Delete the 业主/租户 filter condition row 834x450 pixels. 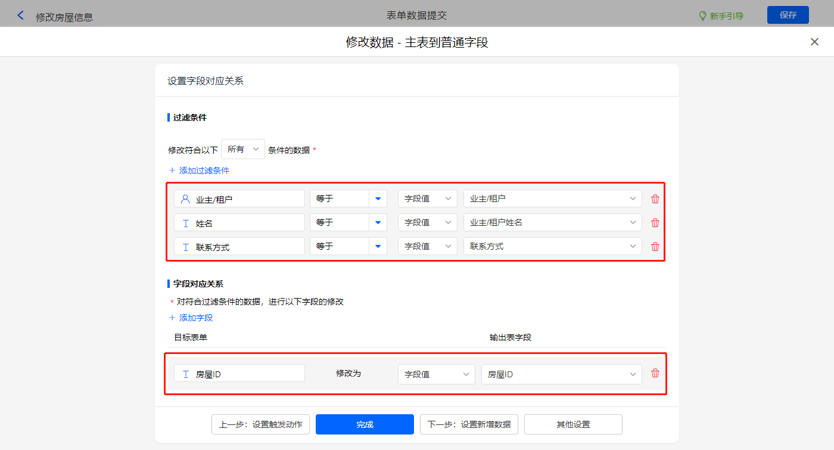click(x=655, y=199)
